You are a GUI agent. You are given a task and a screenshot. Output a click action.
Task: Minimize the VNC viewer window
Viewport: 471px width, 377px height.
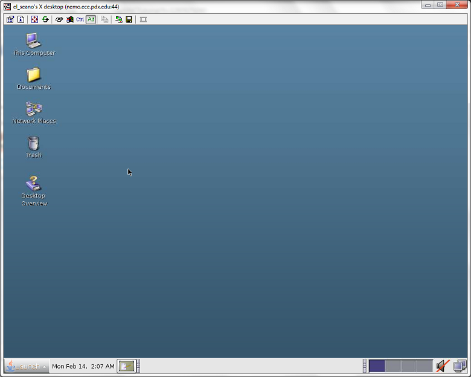pyautogui.click(x=428, y=5)
